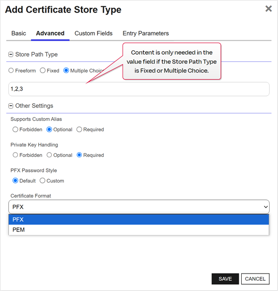Select Fixed store path type
The width and height of the screenshot is (278, 291).
[43, 71]
